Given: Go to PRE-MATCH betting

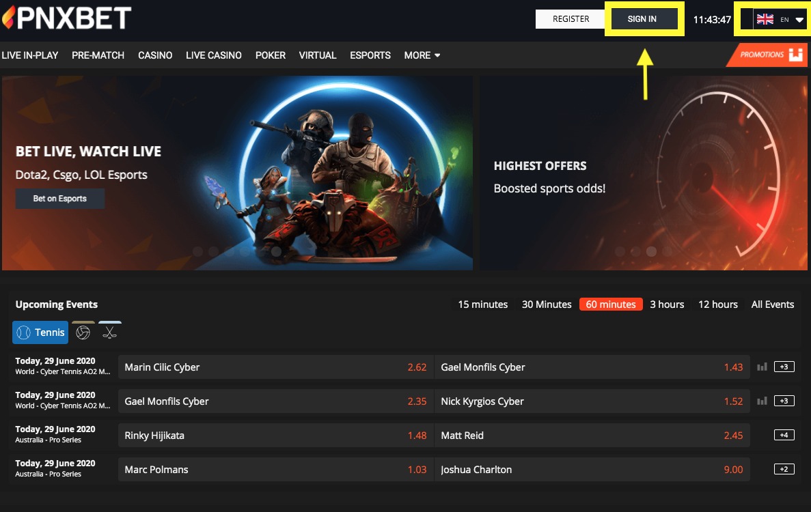Looking at the screenshot, I should click(98, 55).
